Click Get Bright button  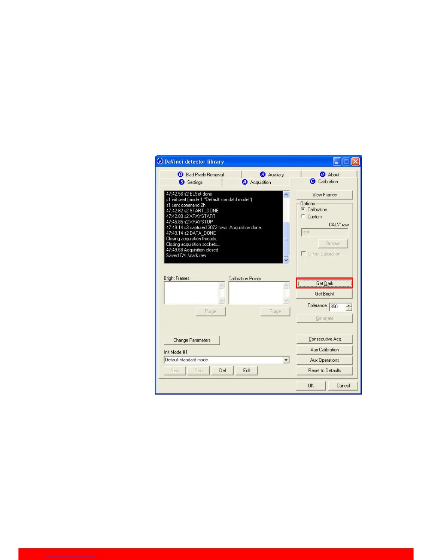[x=325, y=294]
